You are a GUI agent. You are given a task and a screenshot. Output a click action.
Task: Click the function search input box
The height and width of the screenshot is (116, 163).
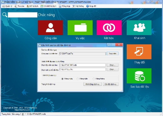pyautogui.click(x=23, y=15)
